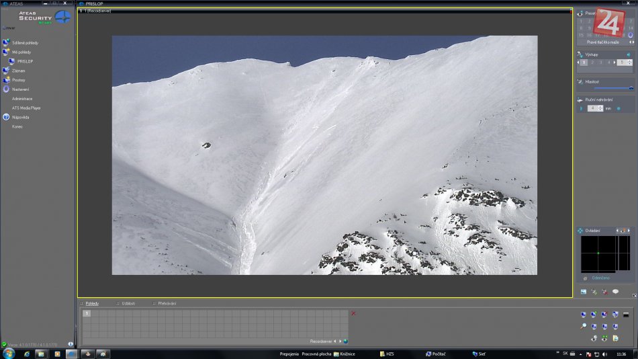638x359 pixels.
Task: Click the red X in views panel
Action: pos(353,313)
